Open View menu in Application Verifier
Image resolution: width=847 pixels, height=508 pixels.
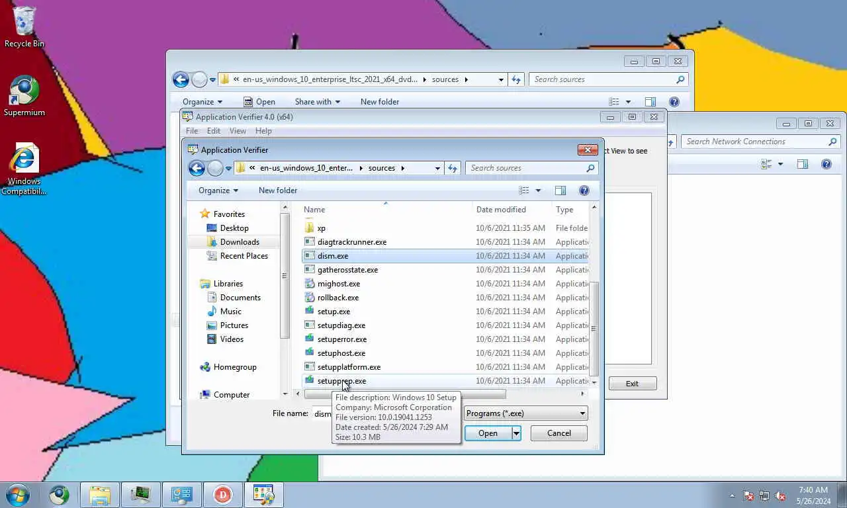(x=238, y=131)
